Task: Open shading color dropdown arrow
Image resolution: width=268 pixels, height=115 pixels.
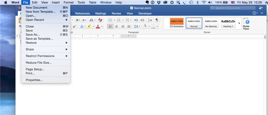Action: 149,26
